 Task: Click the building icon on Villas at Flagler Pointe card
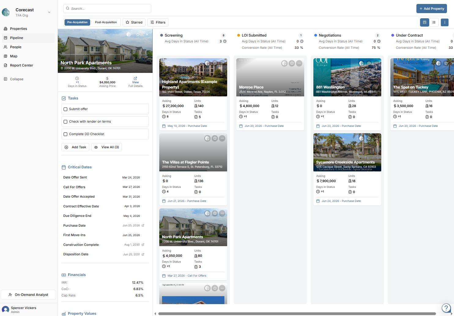pyautogui.click(x=208, y=138)
